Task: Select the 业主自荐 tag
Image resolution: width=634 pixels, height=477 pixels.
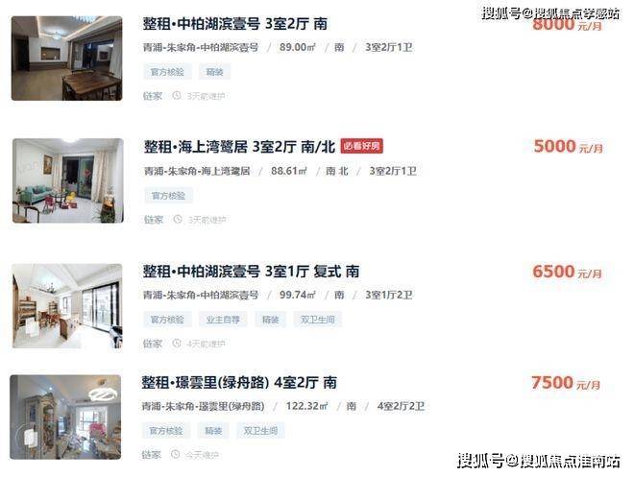Action: (223, 320)
